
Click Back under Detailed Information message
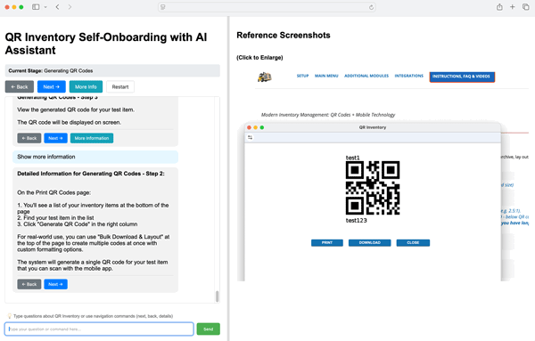pyautogui.click(x=29, y=284)
